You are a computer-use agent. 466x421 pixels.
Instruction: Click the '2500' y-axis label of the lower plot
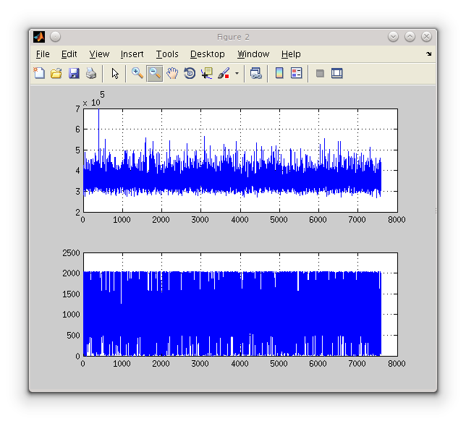click(x=71, y=253)
